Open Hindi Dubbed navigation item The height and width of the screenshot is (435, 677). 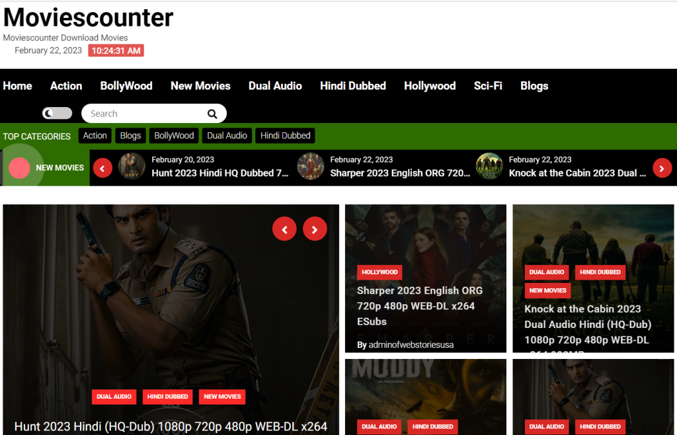353,86
